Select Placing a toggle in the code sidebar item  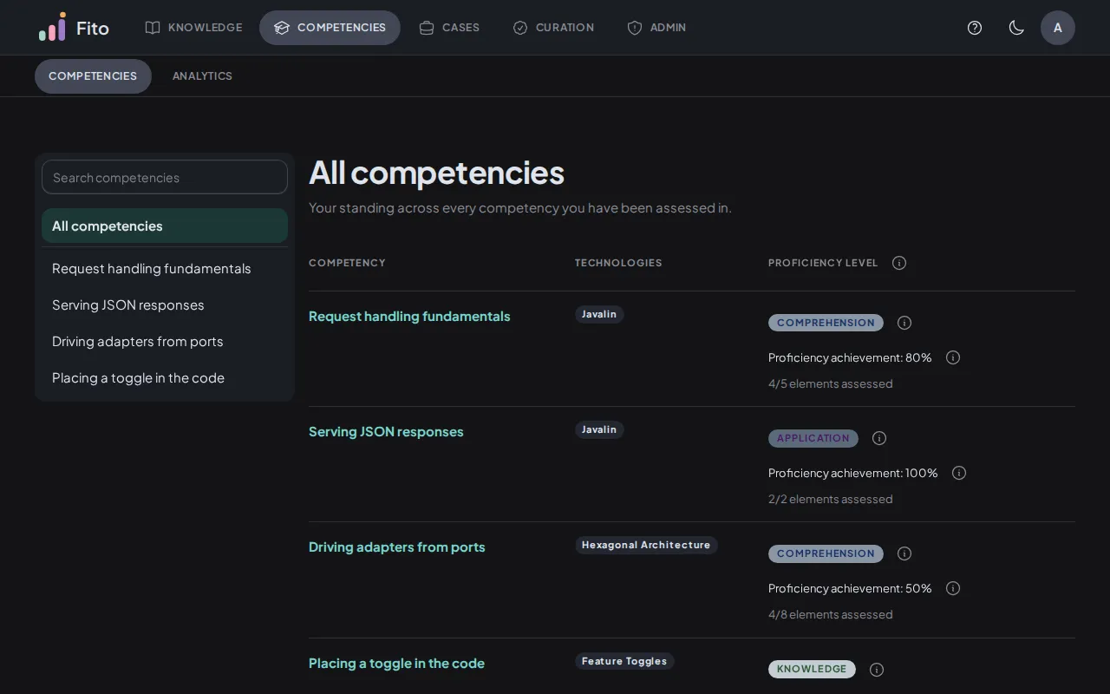[x=165, y=378]
